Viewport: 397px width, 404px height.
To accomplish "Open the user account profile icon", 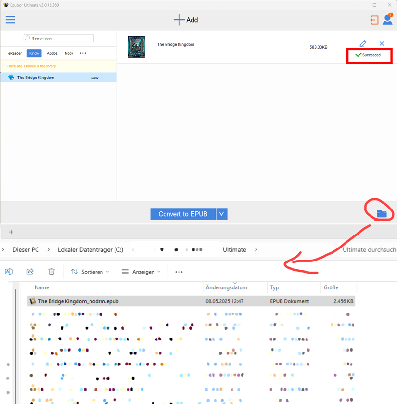I will (387, 19).
